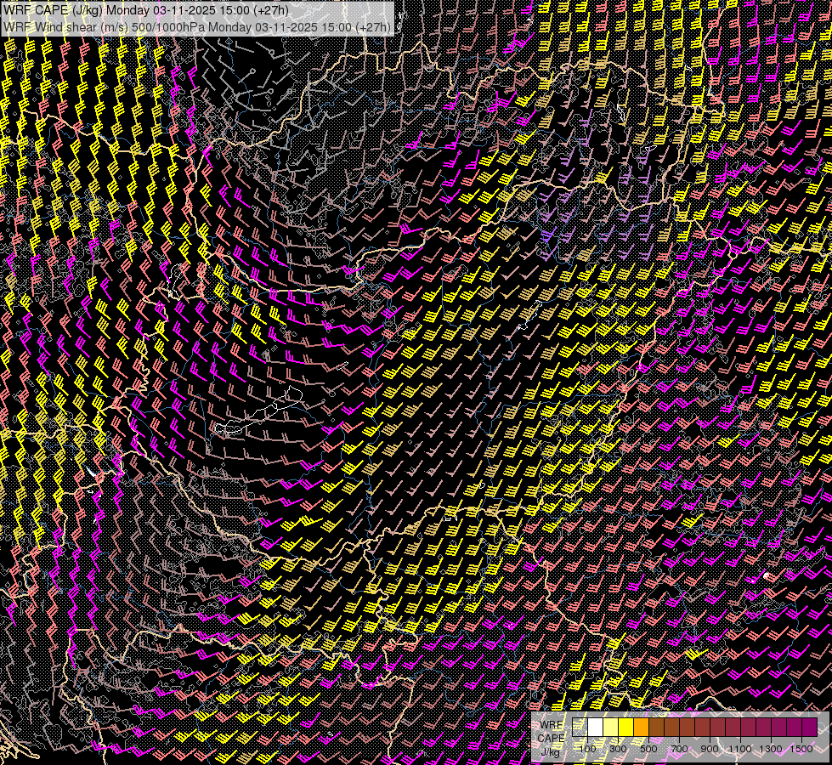This screenshot has height=765, width=832.
Task: Pick the bright yellow legend color box
Action: pos(626,727)
